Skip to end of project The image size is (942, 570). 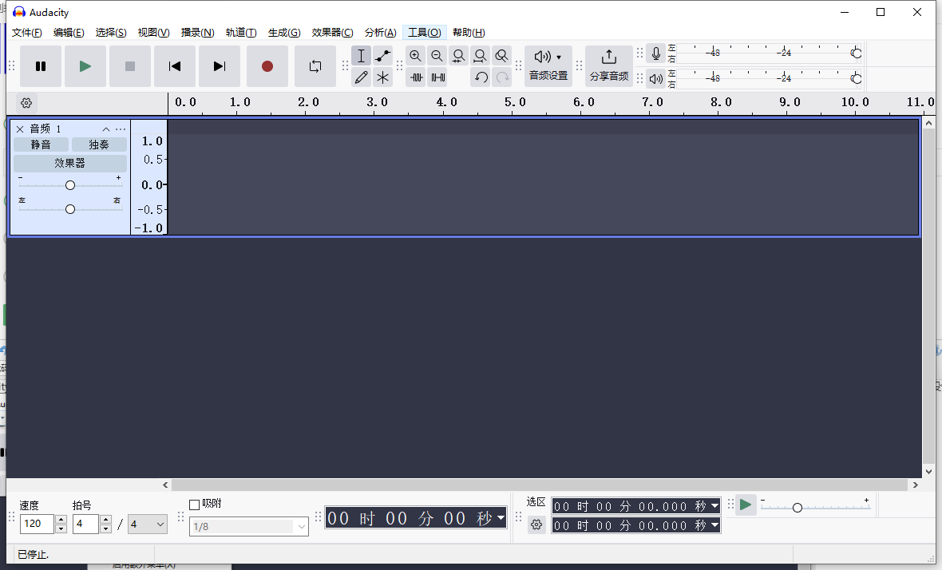click(x=220, y=66)
